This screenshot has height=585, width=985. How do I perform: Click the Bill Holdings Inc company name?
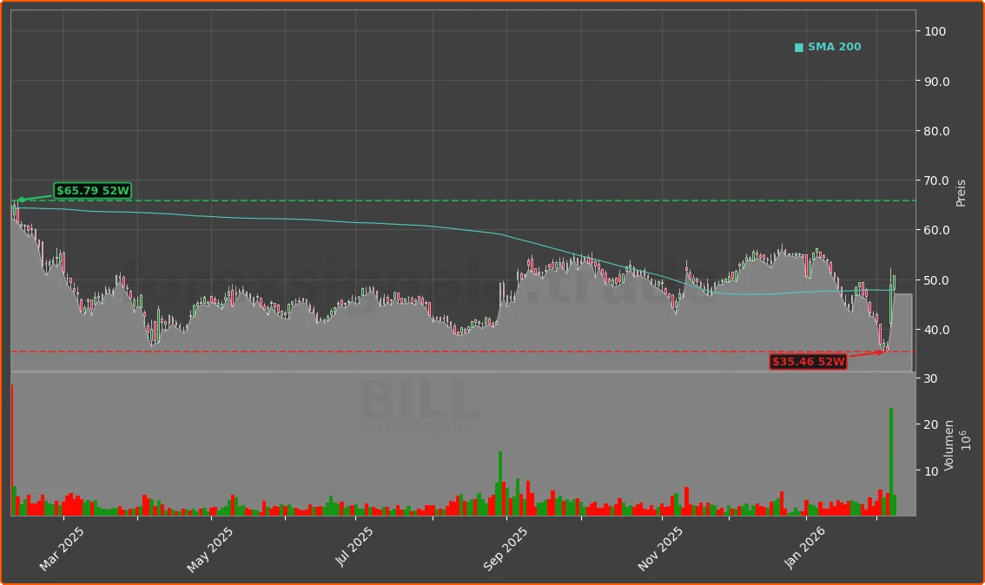[x=418, y=426]
